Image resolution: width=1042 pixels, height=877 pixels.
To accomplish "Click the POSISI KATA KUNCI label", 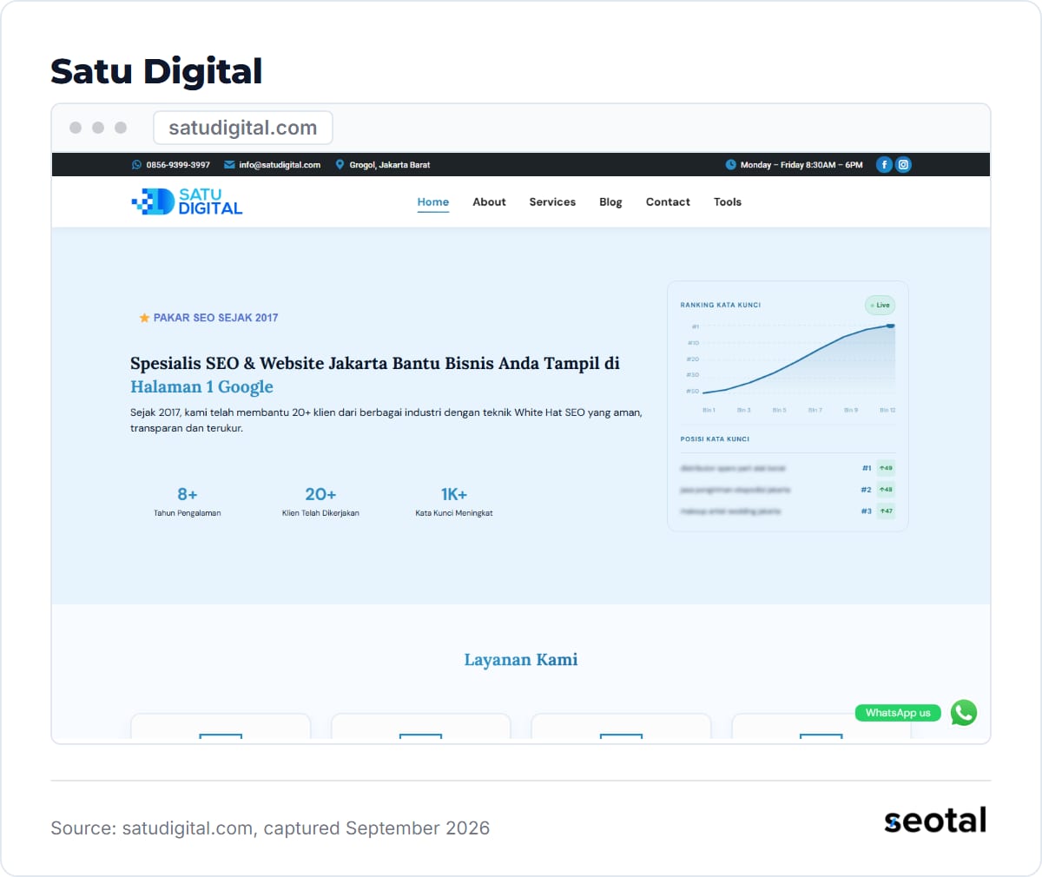I will (715, 439).
